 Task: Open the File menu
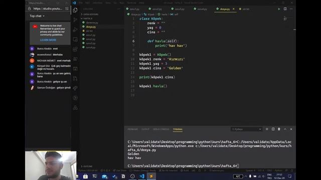click(80, 3)
